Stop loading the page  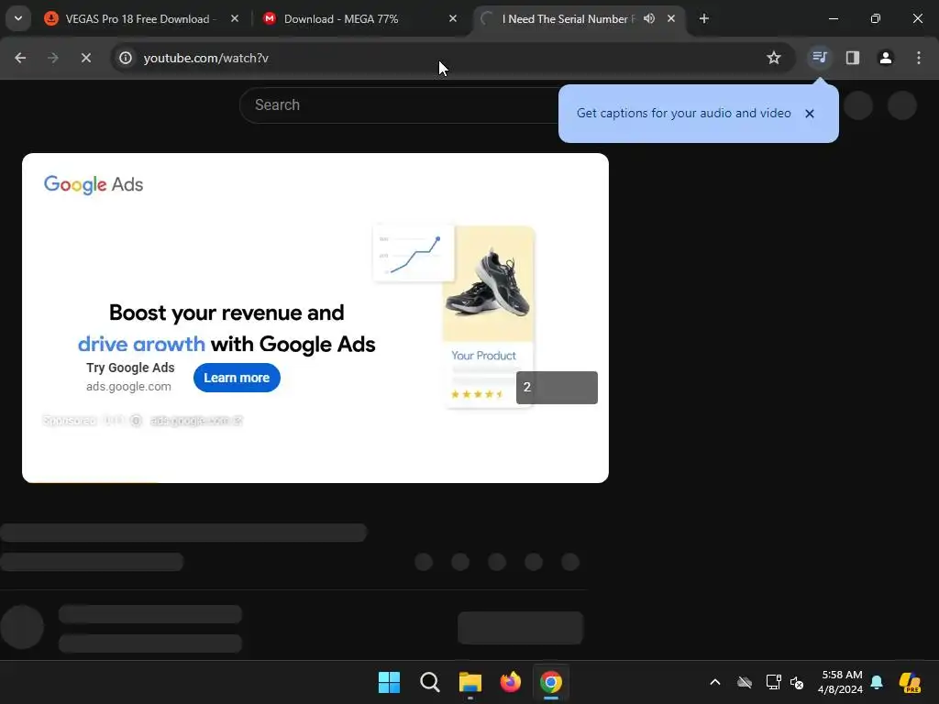tap(85, 58)
